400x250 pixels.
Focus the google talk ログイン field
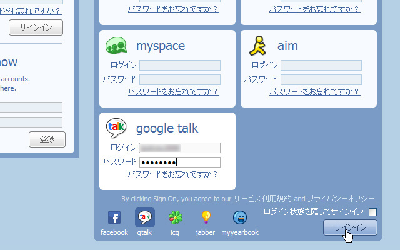(180, 147)
